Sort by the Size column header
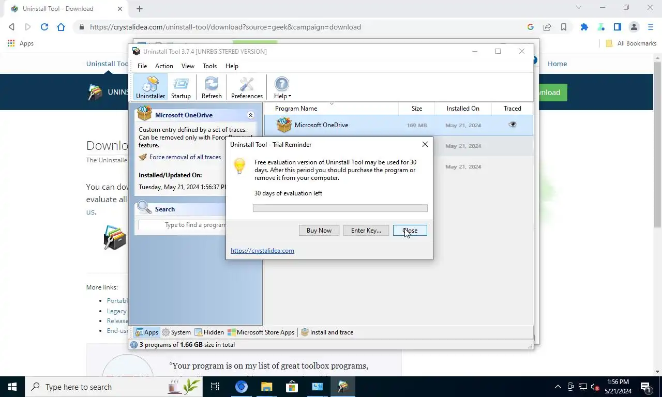 pyautogui.click(x=416, y=109)
